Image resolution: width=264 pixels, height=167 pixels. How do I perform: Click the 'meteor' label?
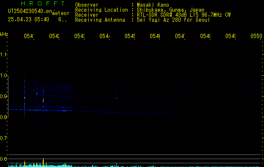pyautogui.click(x=61, y=13)
